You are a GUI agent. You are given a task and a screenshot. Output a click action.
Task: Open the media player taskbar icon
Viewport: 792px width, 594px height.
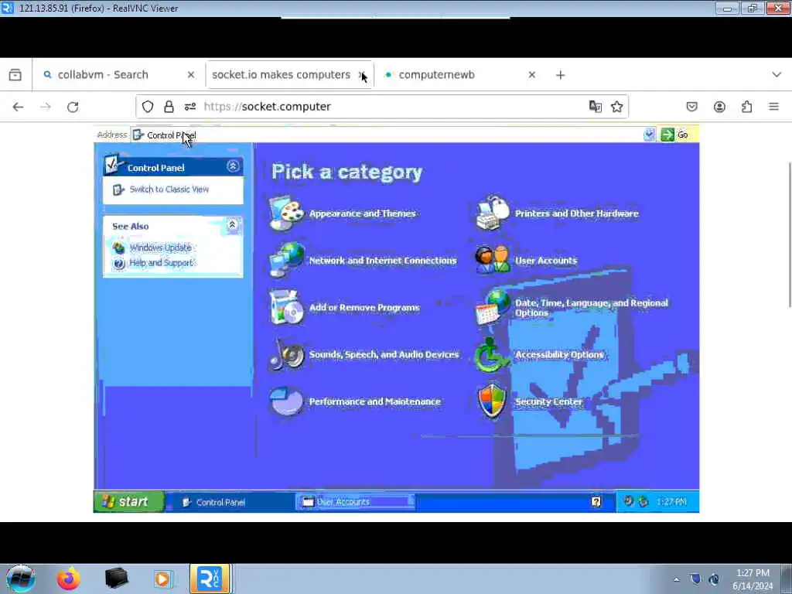click(x=163, y=579)
